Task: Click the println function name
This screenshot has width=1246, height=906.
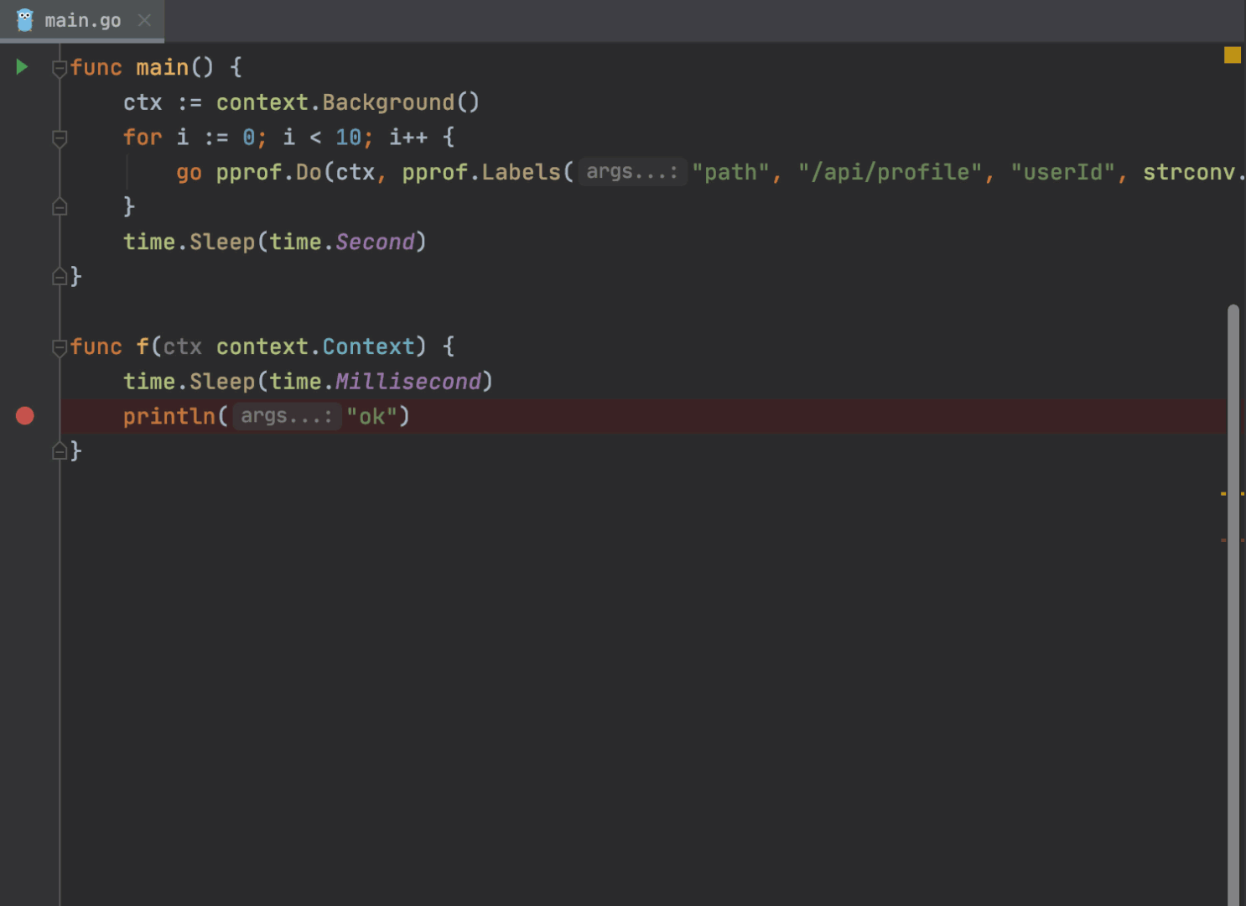Action: (169, 416)
